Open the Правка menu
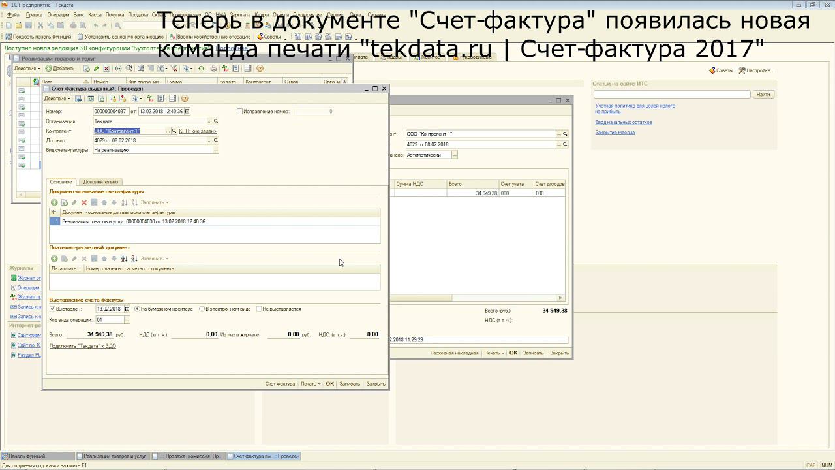This screenshot has height=470, width=835. 34,14
